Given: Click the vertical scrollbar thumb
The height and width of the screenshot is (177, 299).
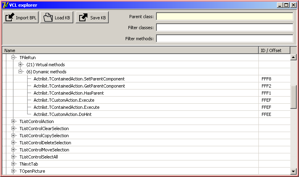Looking at the screenshot, I should pos(293,97).
